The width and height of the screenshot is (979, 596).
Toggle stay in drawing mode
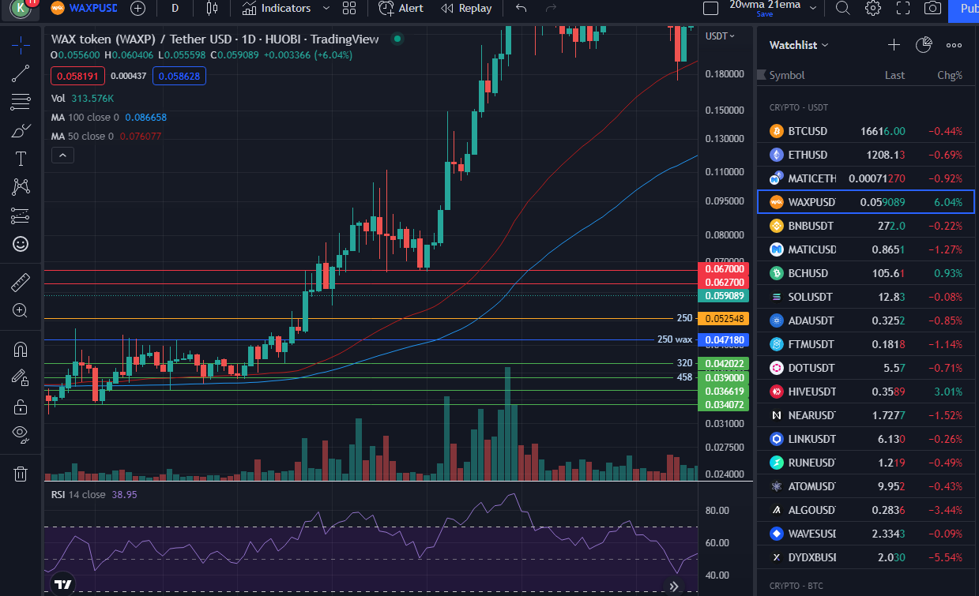(21, 377)
